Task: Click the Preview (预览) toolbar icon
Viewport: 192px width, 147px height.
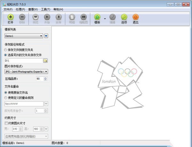Action: pyautogui.click(x=36, y=17)
